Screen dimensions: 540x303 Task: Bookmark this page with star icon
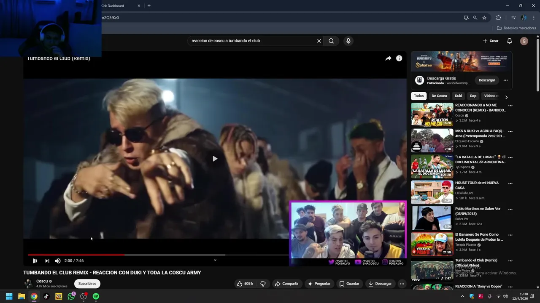tap(484, 18)
